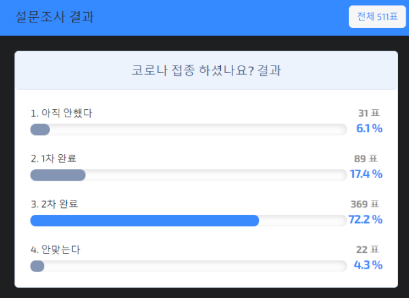This screenshot has width=409, height=298.
Task: Click the 전체 511표 total votes button
Action: coord(377,16)
